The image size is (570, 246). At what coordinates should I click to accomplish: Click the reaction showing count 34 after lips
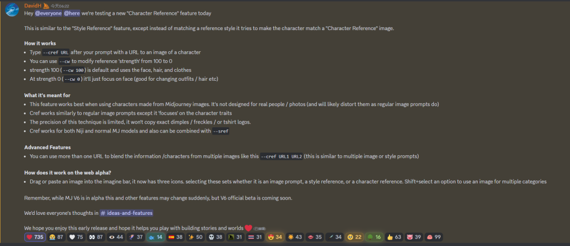coord(335,237)
